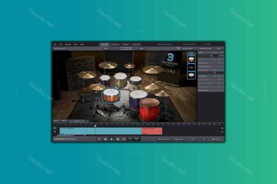Mute the instrument with the M button

pos(223,56)
